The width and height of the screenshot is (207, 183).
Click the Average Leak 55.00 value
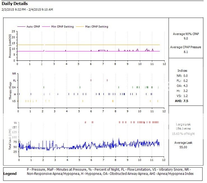183,147
